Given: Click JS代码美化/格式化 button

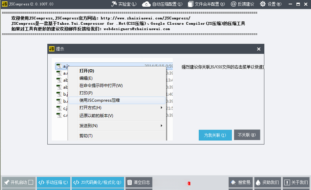Looking at the screenshot, I should point(98,182).
